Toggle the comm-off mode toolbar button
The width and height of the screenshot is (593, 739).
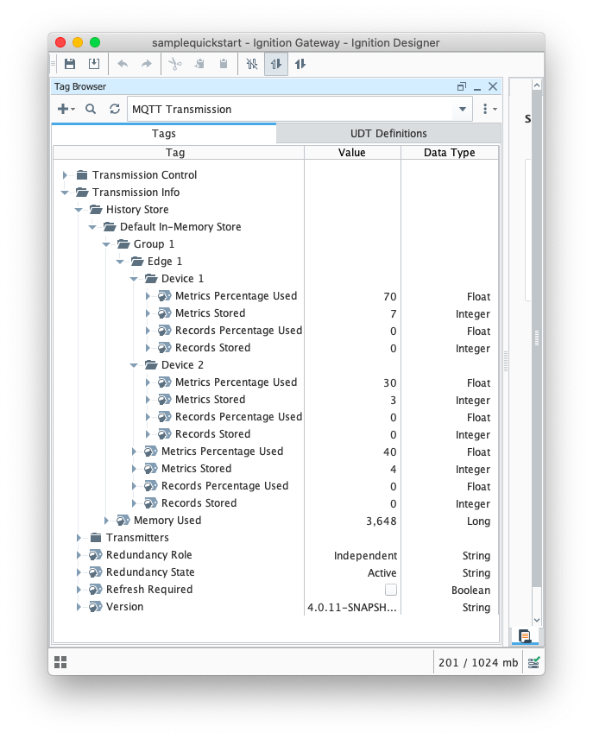point(252,64)
